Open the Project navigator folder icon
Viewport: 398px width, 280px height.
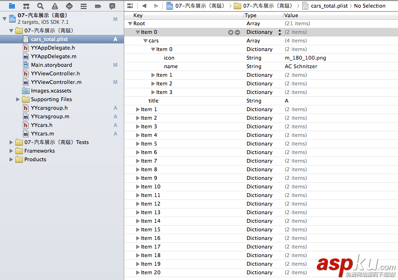pyautogui.click(x=12, y=6)
